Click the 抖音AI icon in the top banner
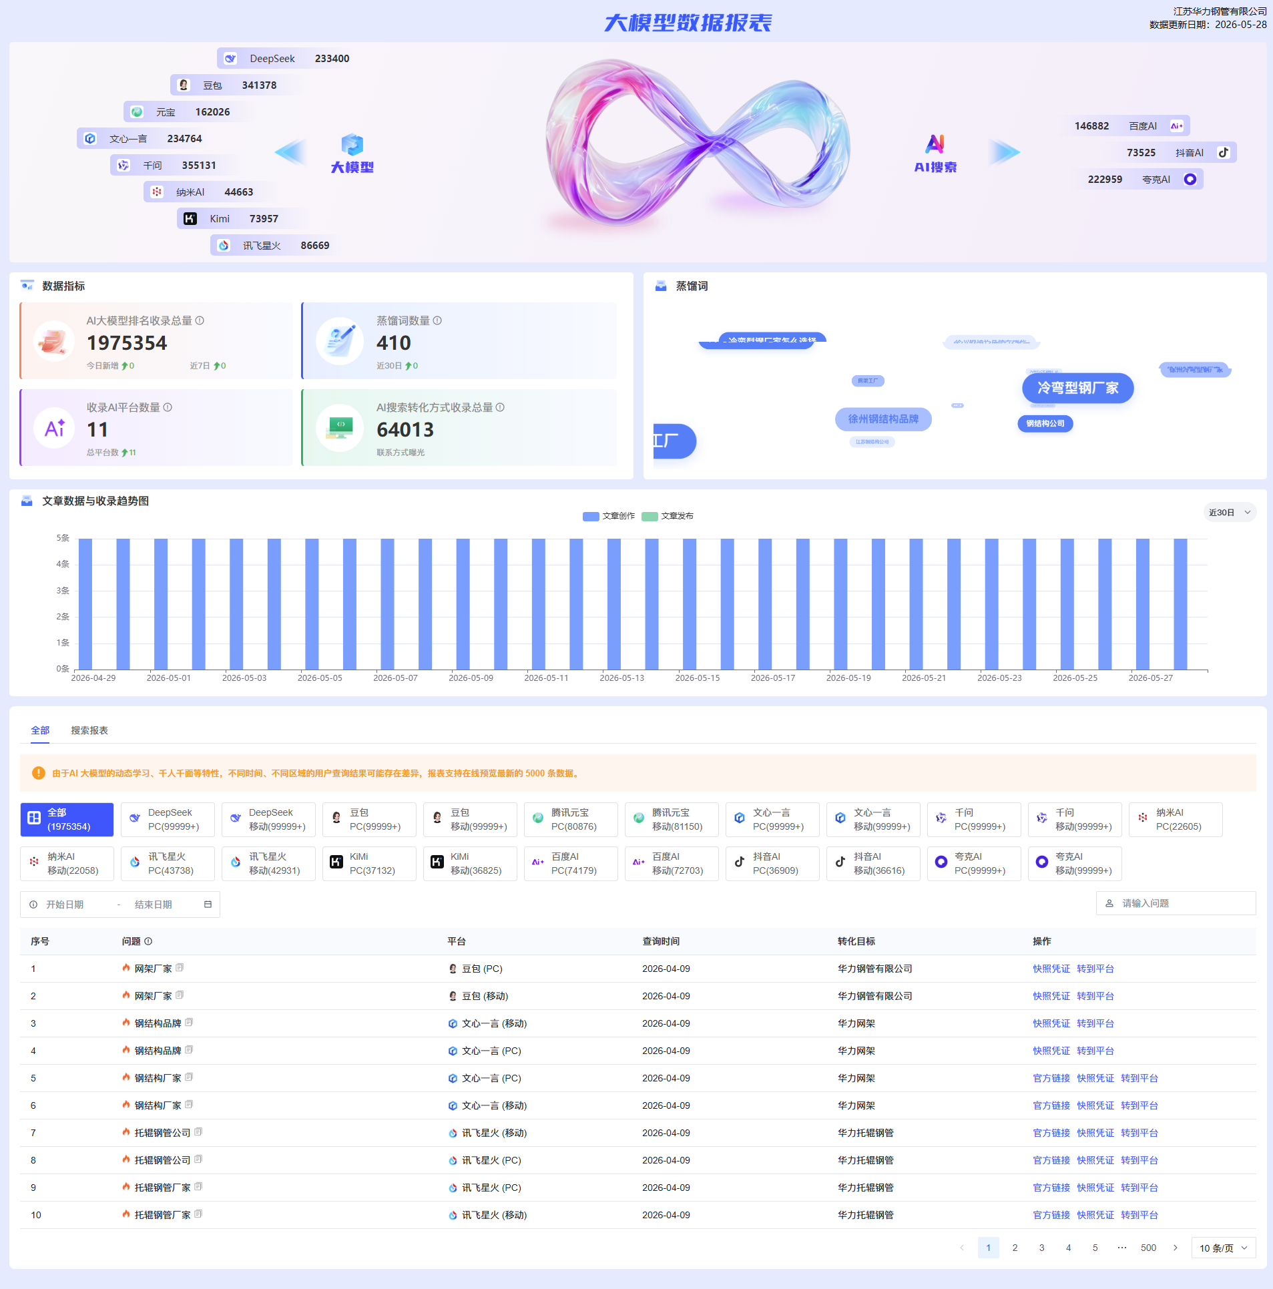 pyautogui.click(x=1224, y=153)
